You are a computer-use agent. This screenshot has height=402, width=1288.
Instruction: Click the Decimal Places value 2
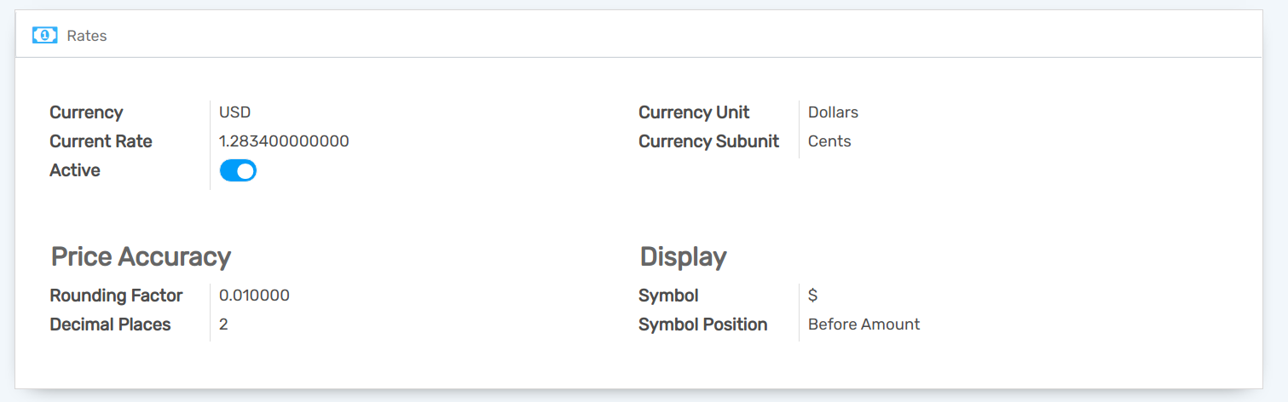(x=223, y=324)
